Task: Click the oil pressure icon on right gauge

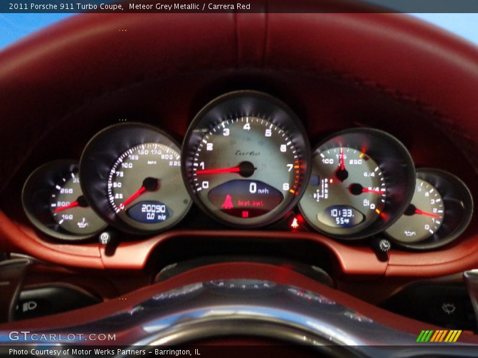Action: click(x=409, y=233)
